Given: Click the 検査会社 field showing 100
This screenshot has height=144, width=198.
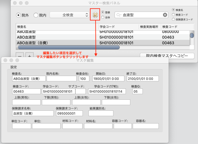Looking at the screenshot, I should point(84,79).
